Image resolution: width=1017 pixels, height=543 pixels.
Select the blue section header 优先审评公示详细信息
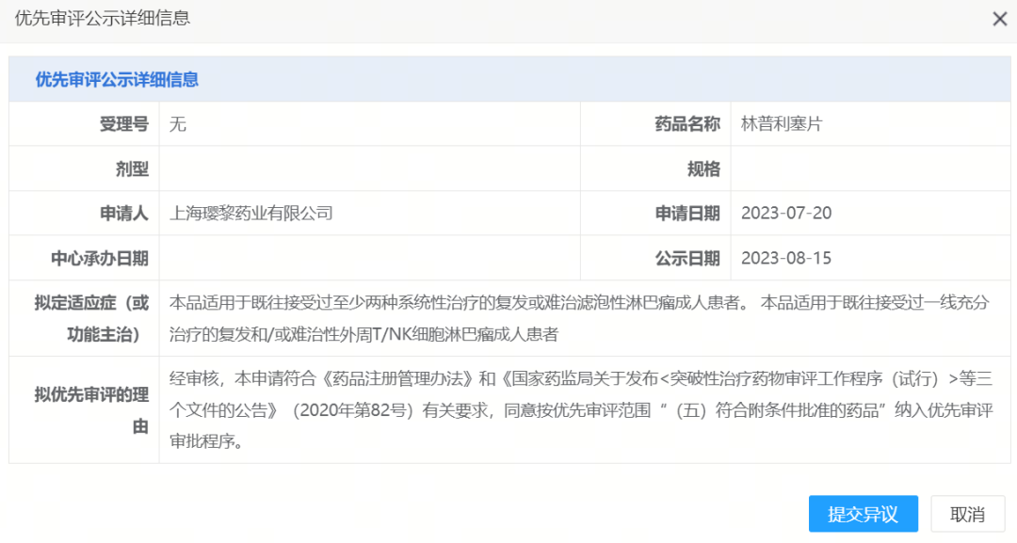tap(117, 80)
